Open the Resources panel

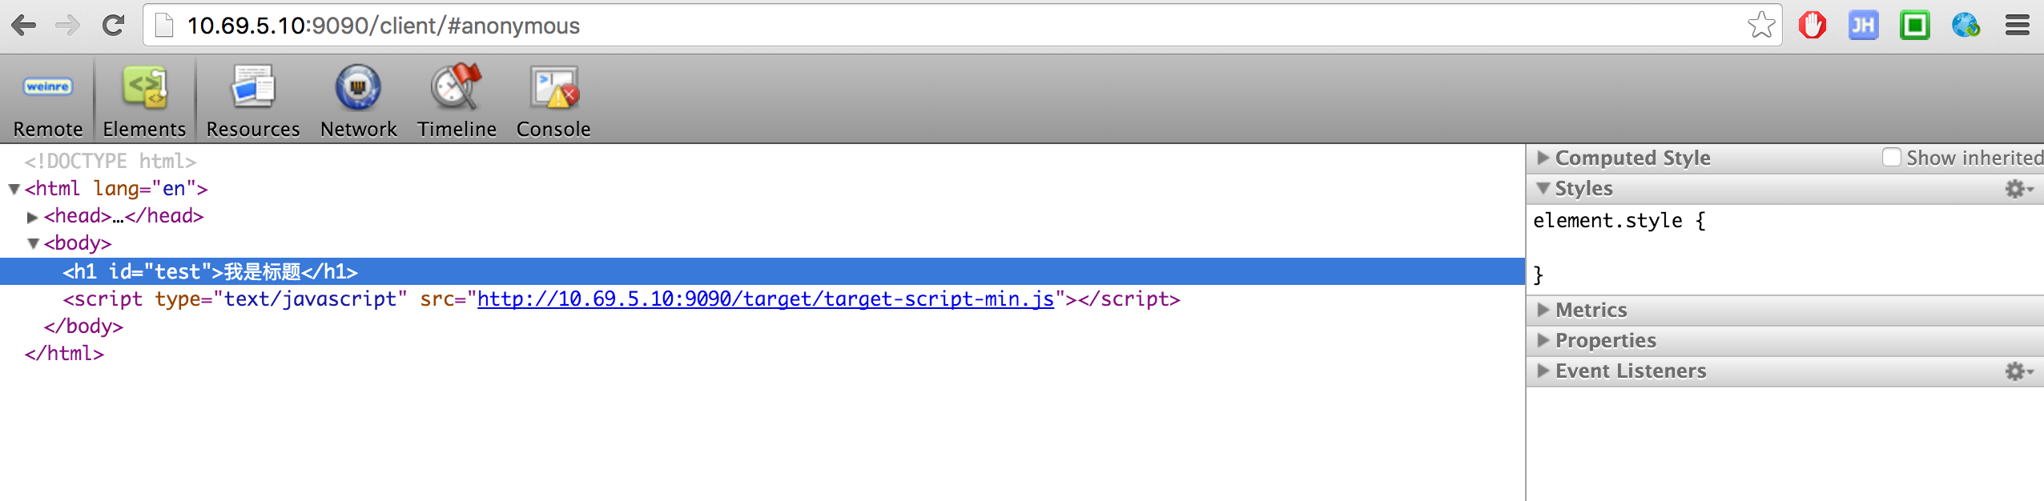click(x=252, y=100)
